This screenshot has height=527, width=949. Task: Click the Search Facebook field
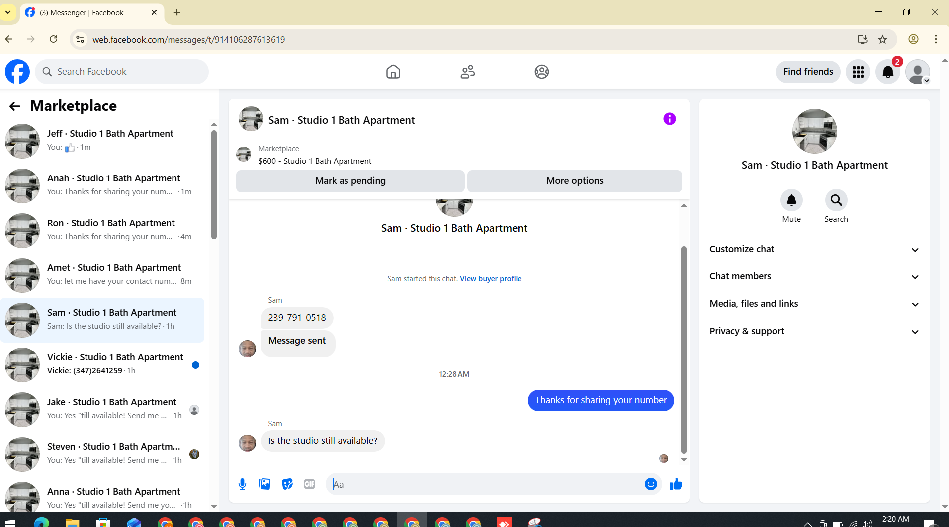pos(122,72)
